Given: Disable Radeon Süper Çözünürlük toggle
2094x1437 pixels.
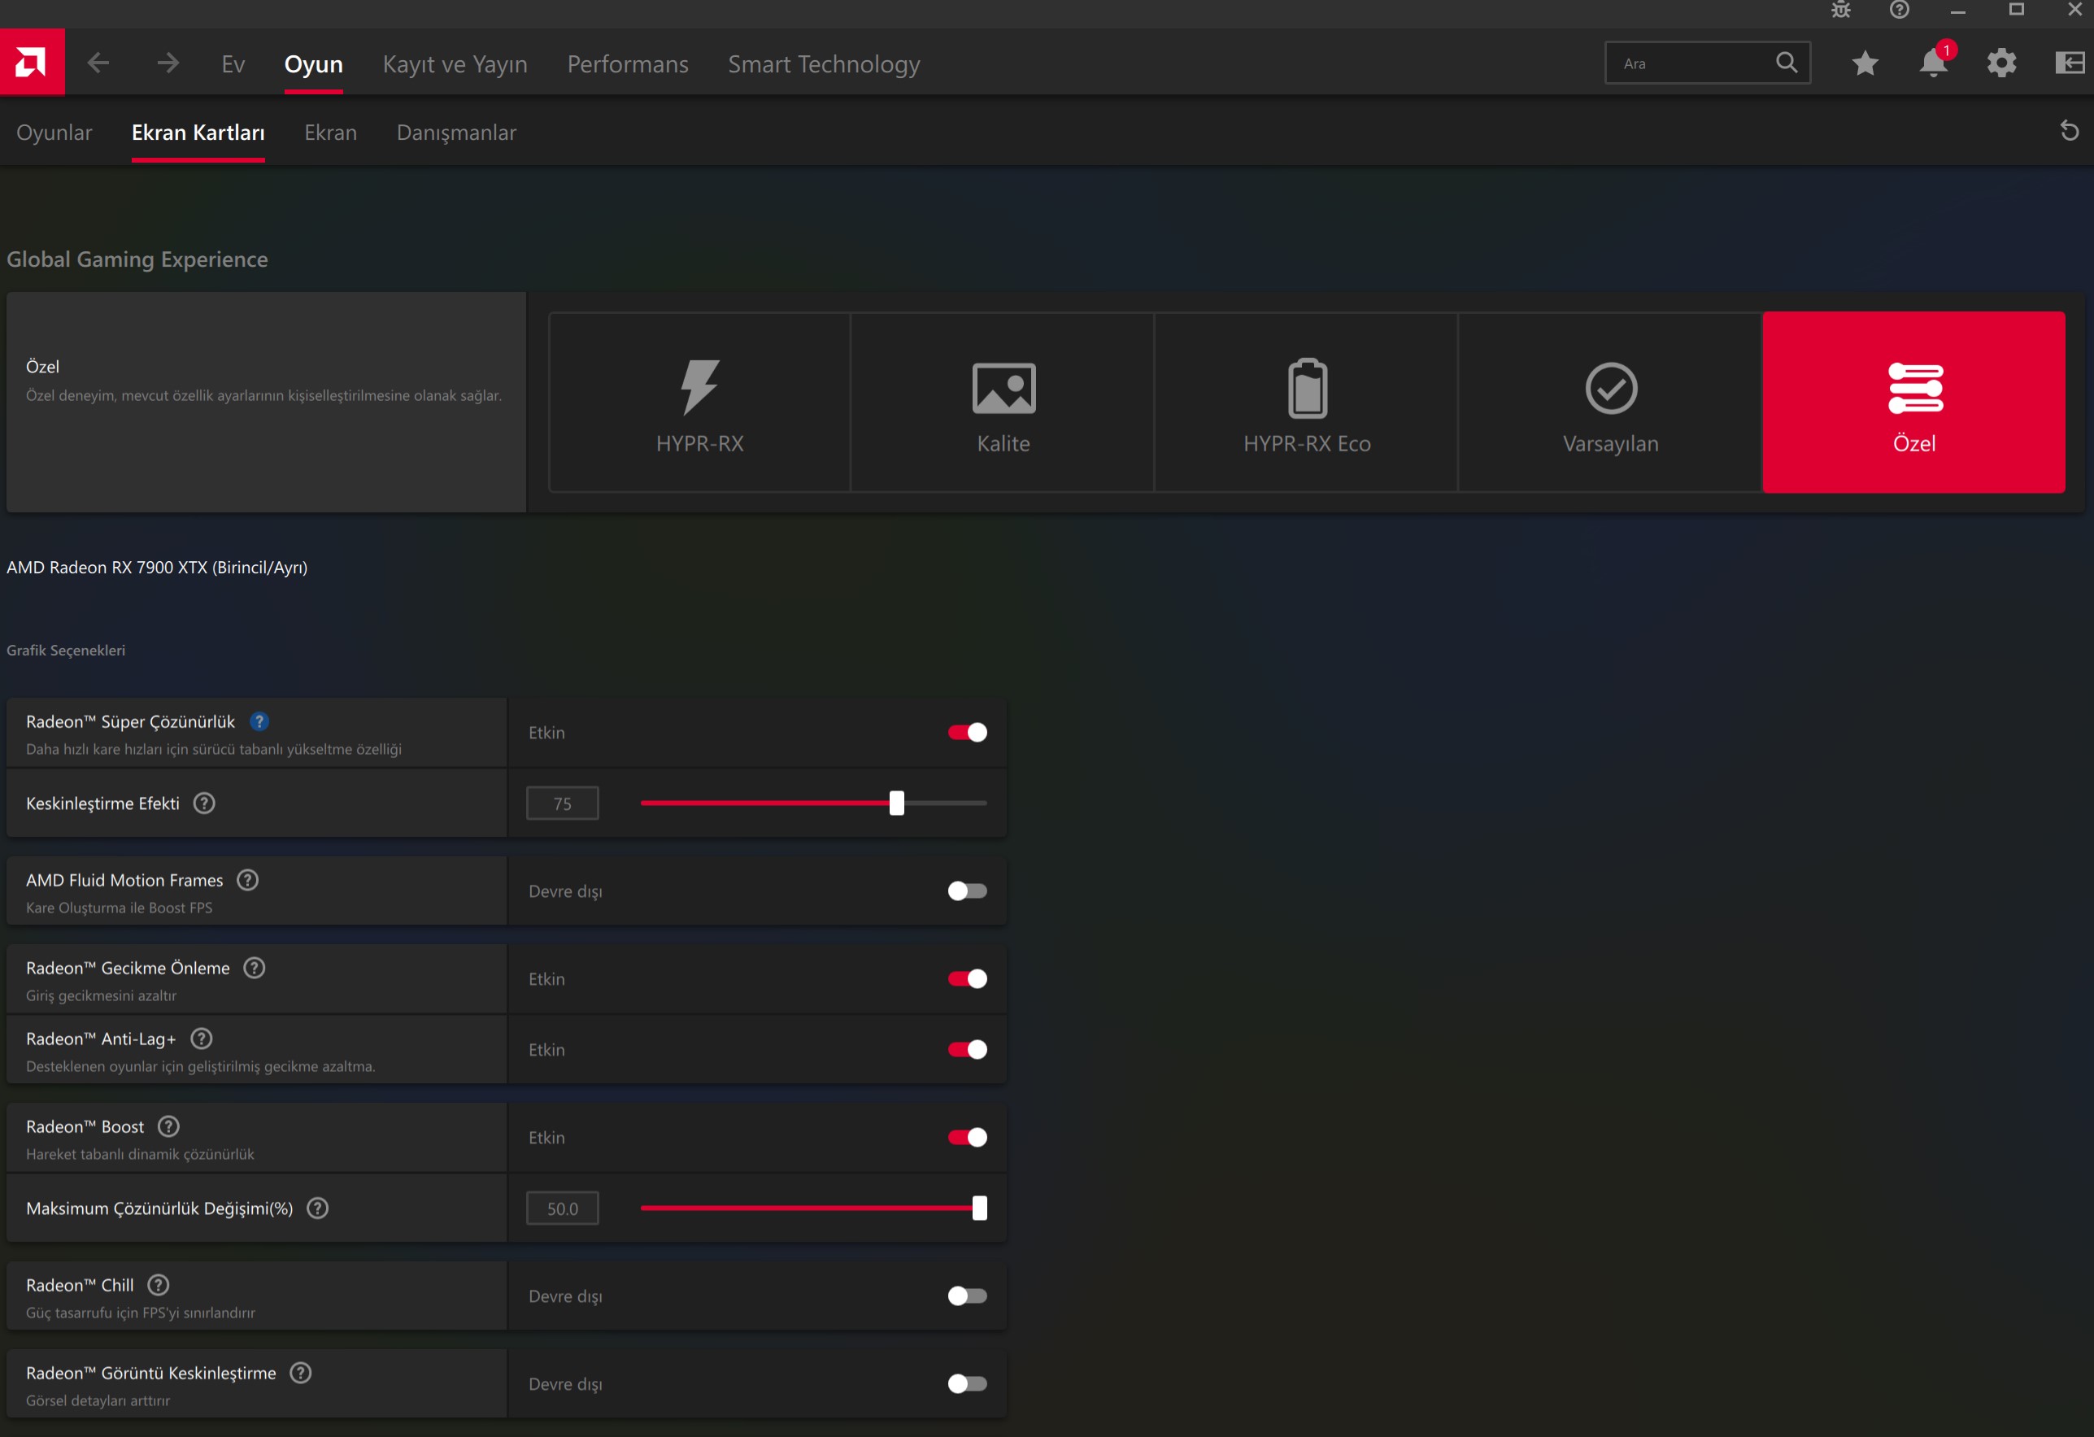Looking at the screenshot, I should pyautogui.click(x=968, y=733).
